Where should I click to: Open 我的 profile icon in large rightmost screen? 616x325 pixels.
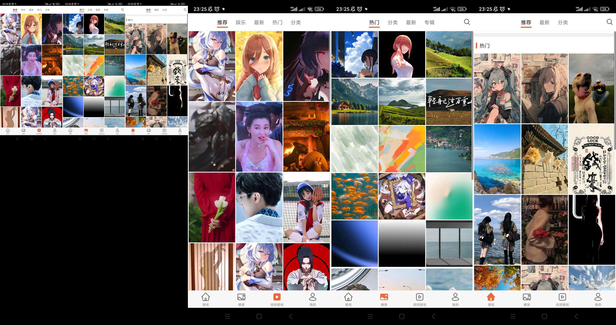598,297
